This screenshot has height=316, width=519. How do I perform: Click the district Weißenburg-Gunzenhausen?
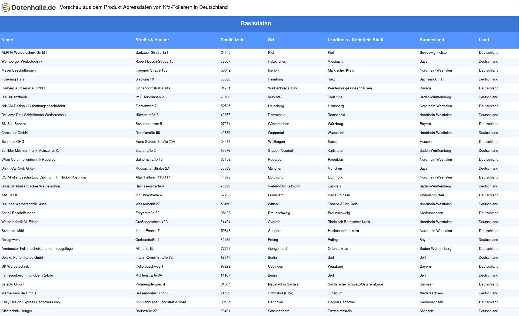tap(350, 88)
